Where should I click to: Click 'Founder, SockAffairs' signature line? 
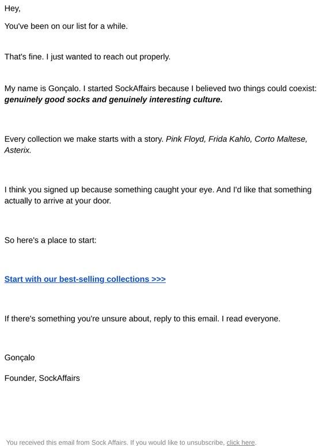(x=42, y=379)
